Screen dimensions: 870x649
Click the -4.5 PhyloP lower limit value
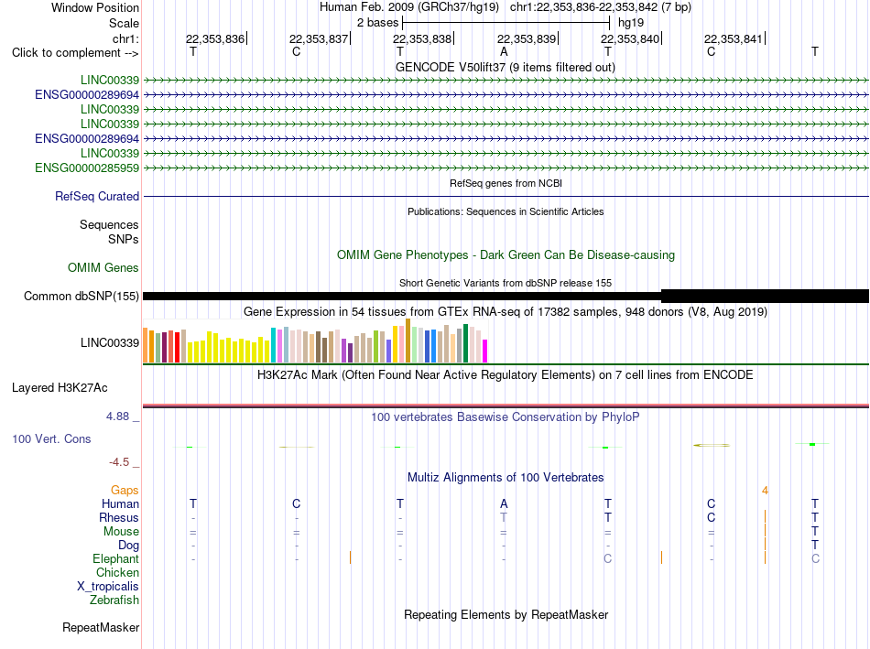point(119,462)
